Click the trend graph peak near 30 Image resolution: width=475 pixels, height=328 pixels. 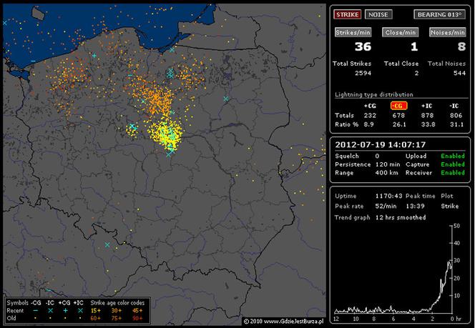(x=449, y=262)
